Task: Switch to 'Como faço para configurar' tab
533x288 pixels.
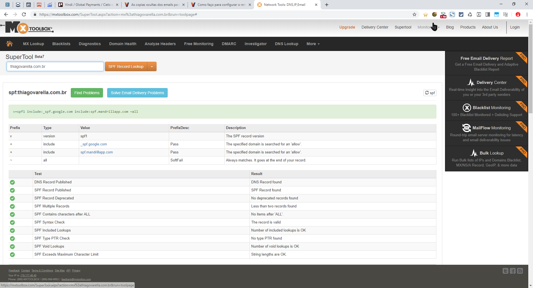Action: pos(221,5)
